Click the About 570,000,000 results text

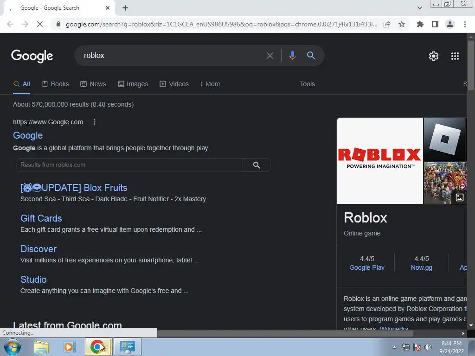[73, 104]
